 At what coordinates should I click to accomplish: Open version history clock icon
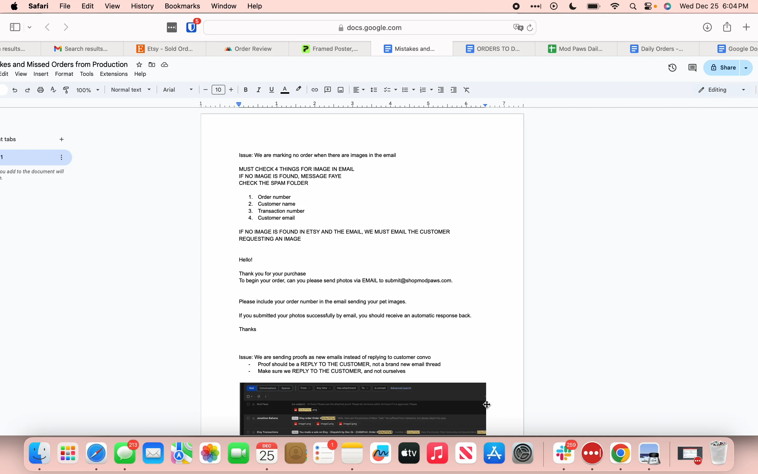tap(672, 68)
